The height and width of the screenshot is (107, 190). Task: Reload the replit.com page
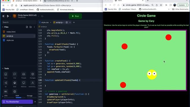(12, 5)
